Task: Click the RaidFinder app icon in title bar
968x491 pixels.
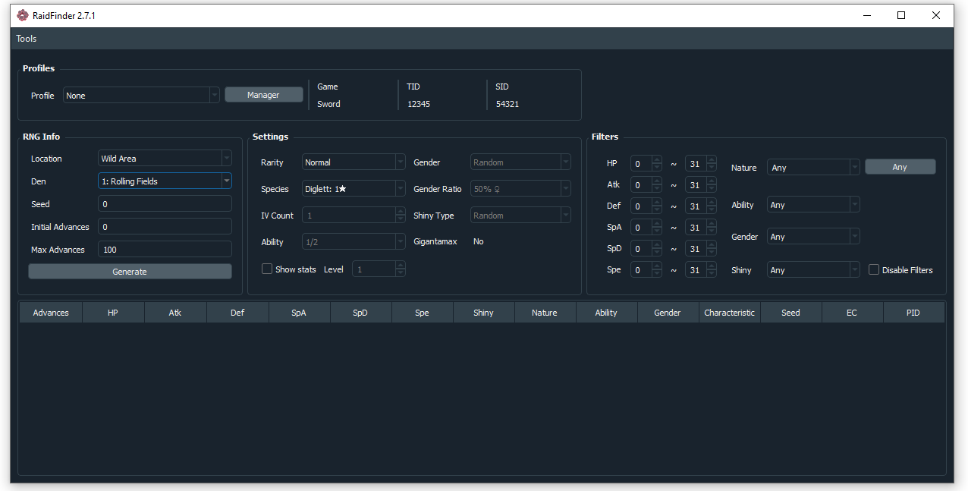Action: point(22,16)
